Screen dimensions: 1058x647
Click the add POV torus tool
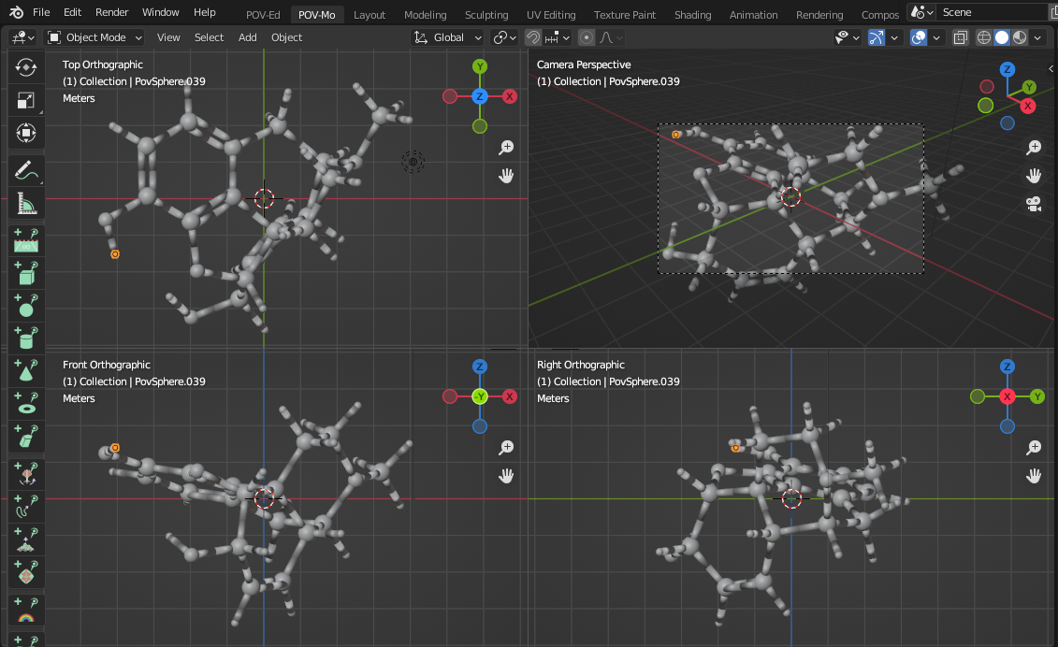pos(26,404)
